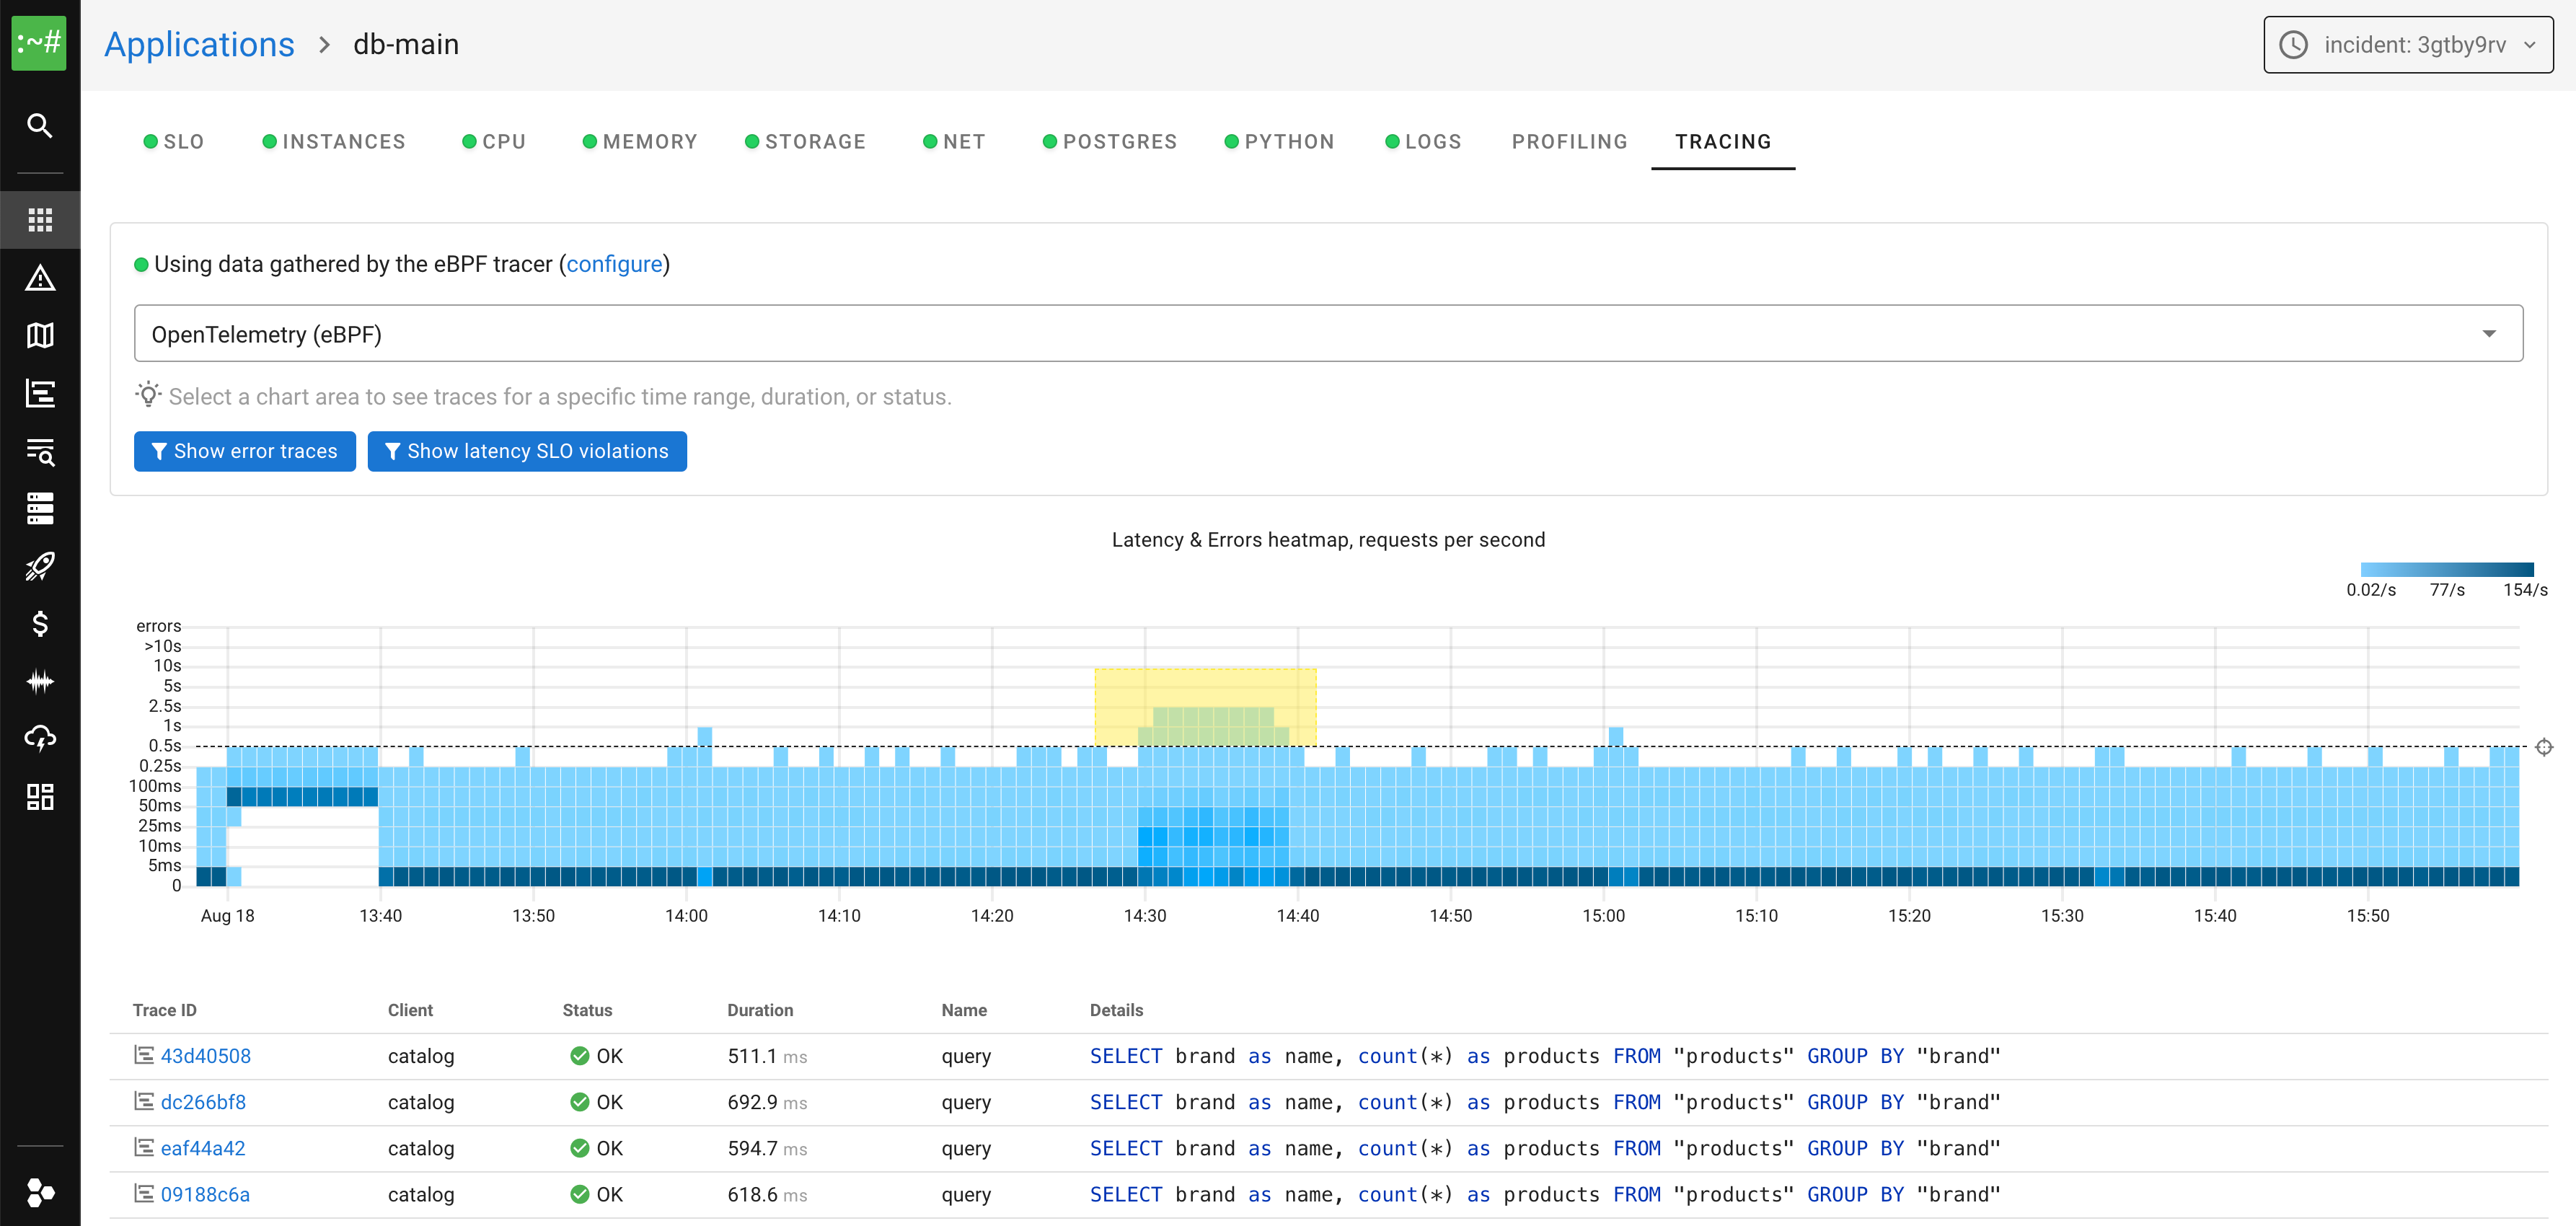Select the Applications grid icon in sidebar
This screenshot has height=1226, width=2576.
point(40,220)
